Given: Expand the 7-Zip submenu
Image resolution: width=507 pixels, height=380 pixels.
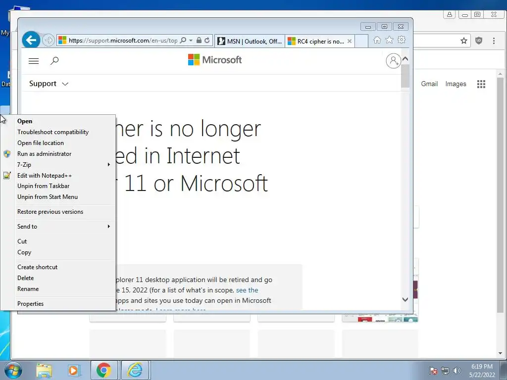Looking at the screenshot, I should (x=58, y=164).
